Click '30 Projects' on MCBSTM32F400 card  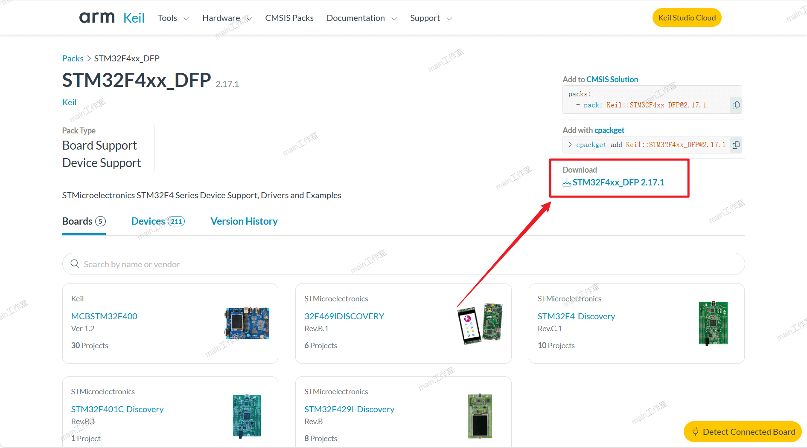click(x=90, y=346)
